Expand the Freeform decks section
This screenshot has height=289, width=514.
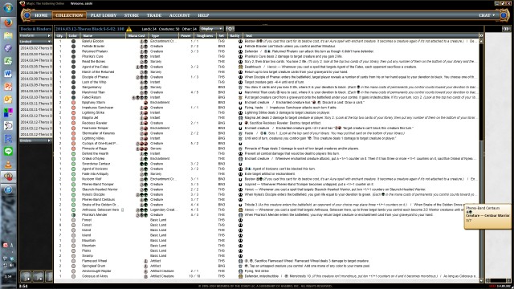point(35,35)
